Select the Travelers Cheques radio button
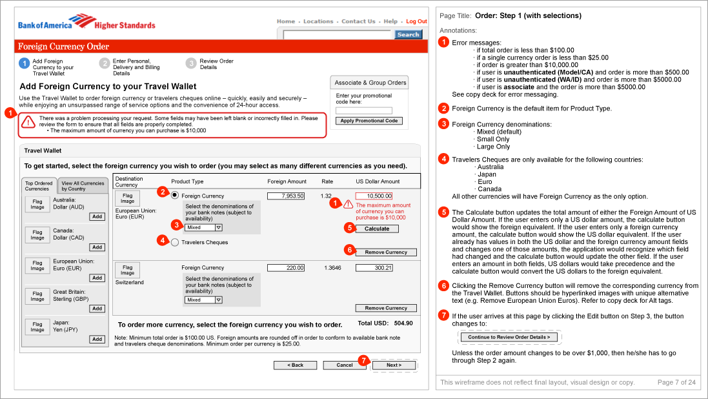The image size is (708, 399). pyautogui.click(x=175, y=242)
